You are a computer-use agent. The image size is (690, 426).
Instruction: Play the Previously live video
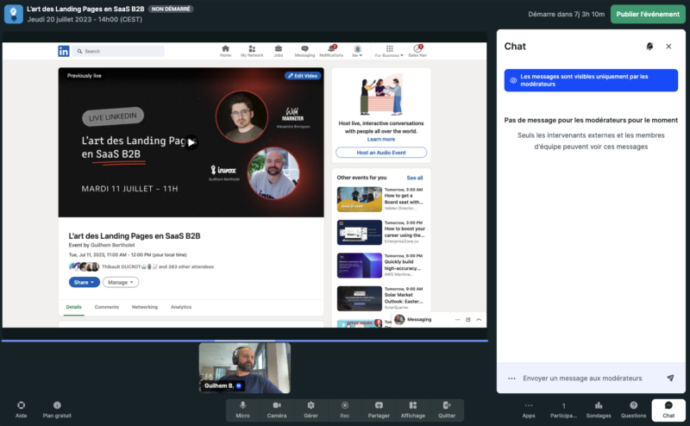tap(191, 142)
